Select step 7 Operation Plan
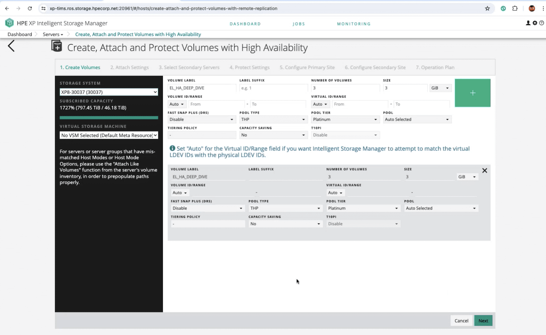The image size is (546, 335). click(x=435, y=67)
